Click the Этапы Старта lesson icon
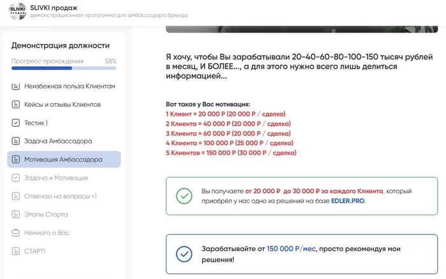 (16, 214)
